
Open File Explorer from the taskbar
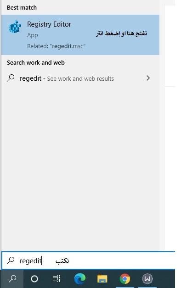102,279
